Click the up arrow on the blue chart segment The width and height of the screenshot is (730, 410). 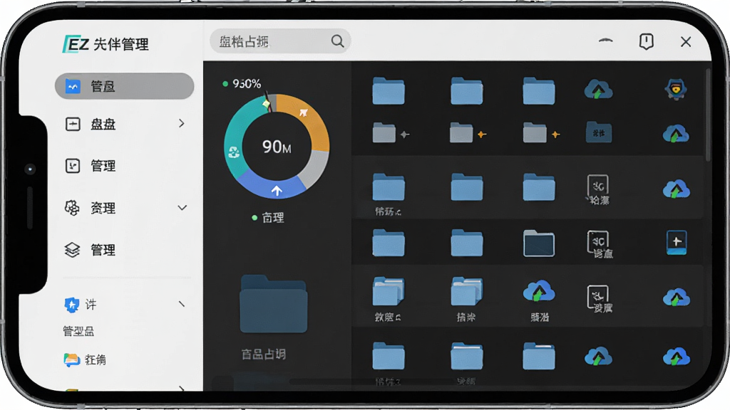(277, 190)
